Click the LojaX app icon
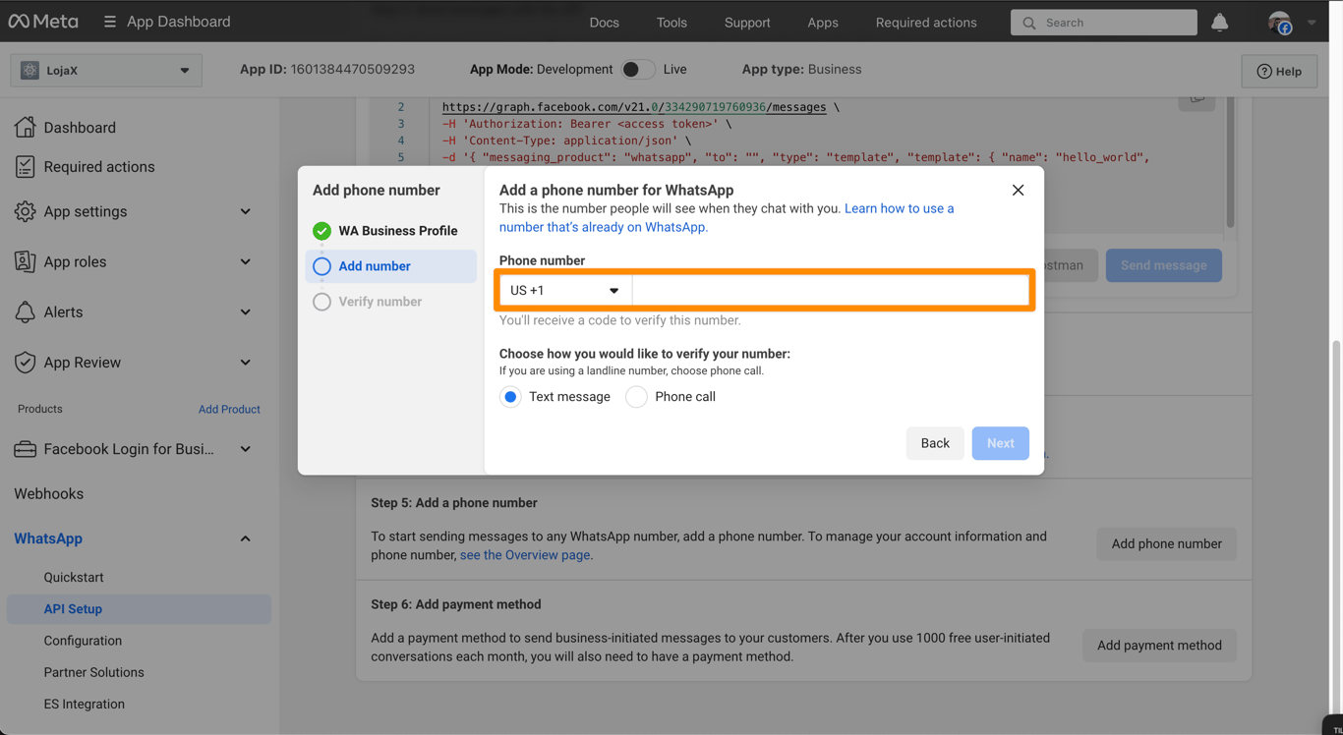The image size is (1343, 735). 29,70
